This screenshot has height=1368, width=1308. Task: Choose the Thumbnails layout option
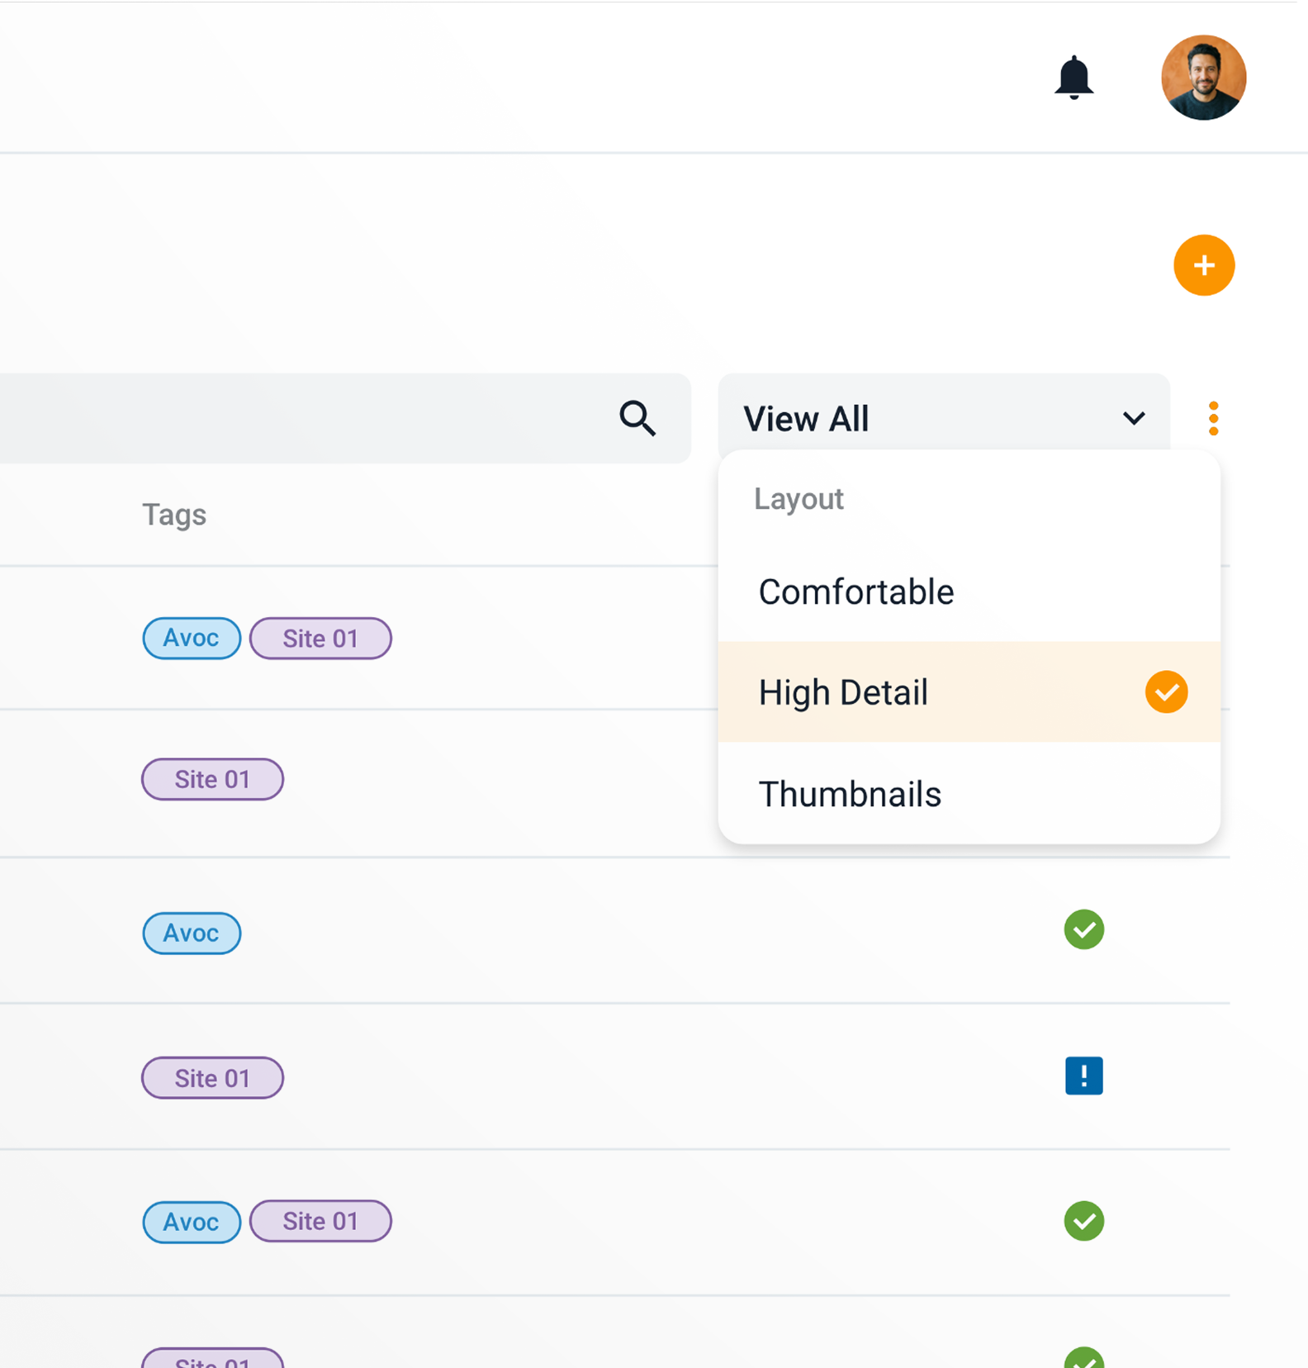(969, 793)
